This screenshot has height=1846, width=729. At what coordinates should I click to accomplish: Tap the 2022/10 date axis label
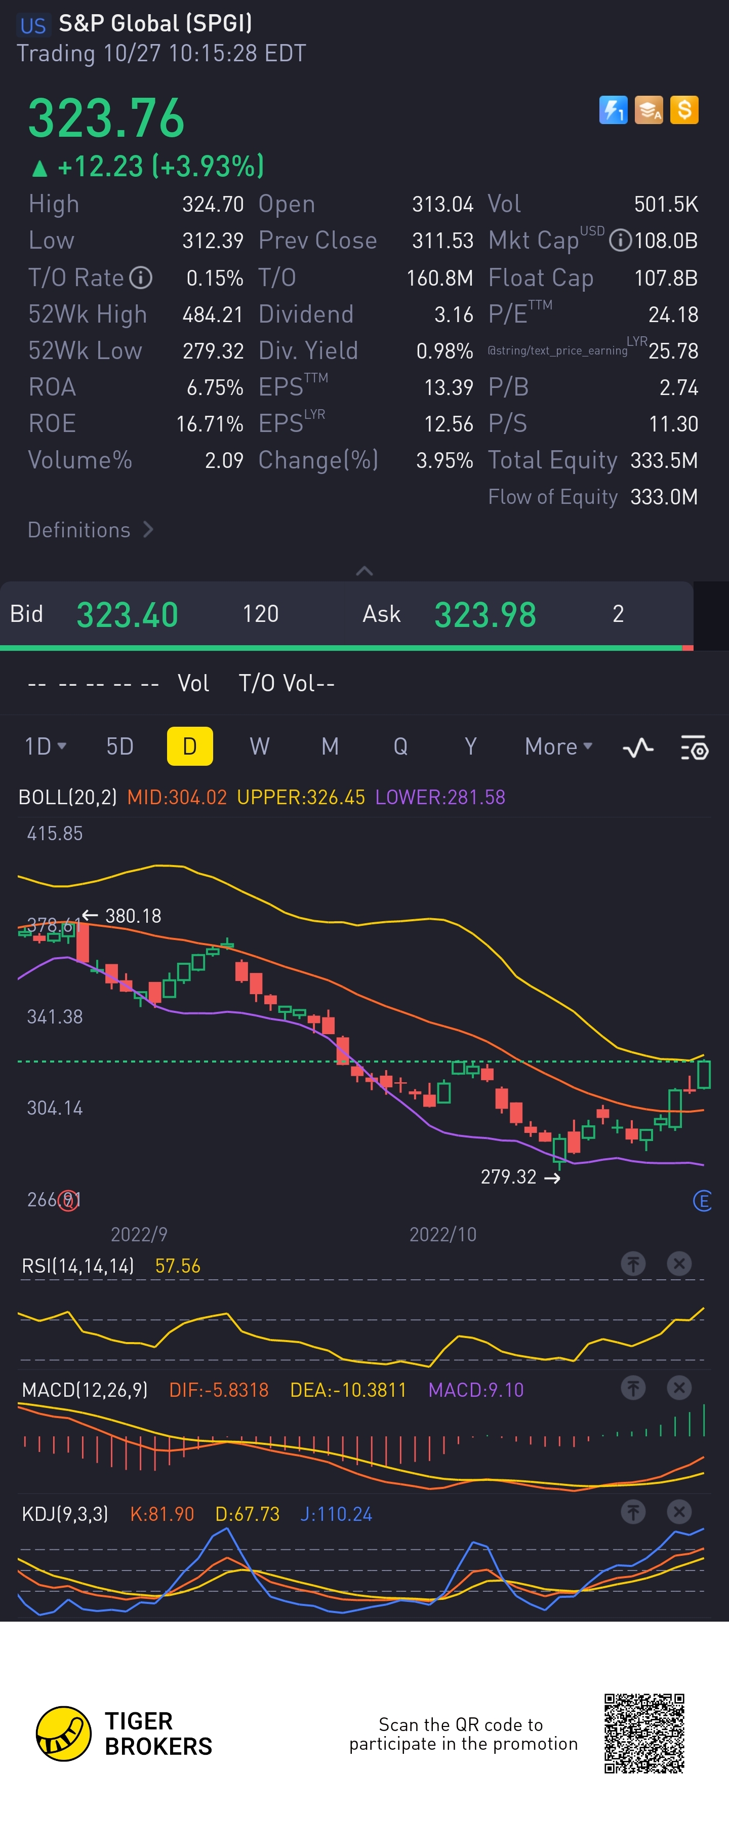(442, 1234)
